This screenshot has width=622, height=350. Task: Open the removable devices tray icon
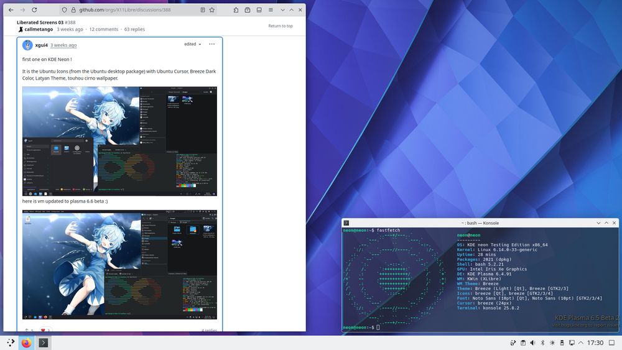(x=562, y=343)
